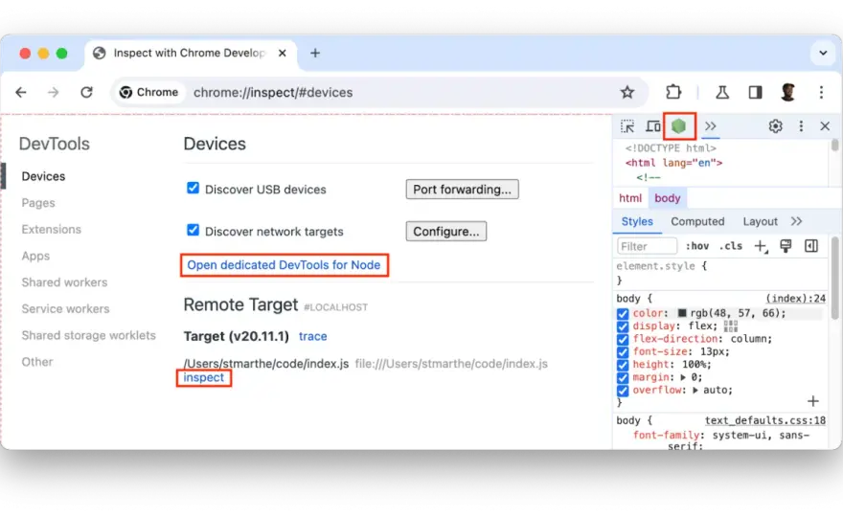
Task: Toggle the browser side panel icon
Action: pos(756,93)
